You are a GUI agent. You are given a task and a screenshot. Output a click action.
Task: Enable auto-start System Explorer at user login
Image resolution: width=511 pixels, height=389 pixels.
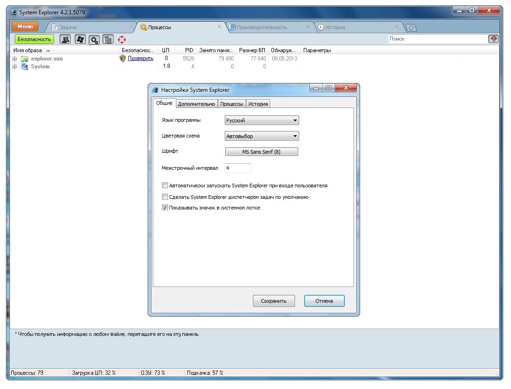click(165, 186)
